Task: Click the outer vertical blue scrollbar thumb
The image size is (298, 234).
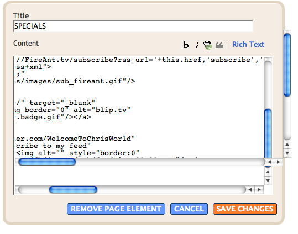Action: click(287, 65)
